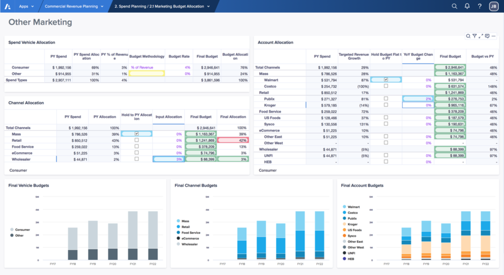The width and height of the screenshot is (504, 275).
Task: Click YoY Budget Change cell for Kroger
Action: click(x=418, y=105)
